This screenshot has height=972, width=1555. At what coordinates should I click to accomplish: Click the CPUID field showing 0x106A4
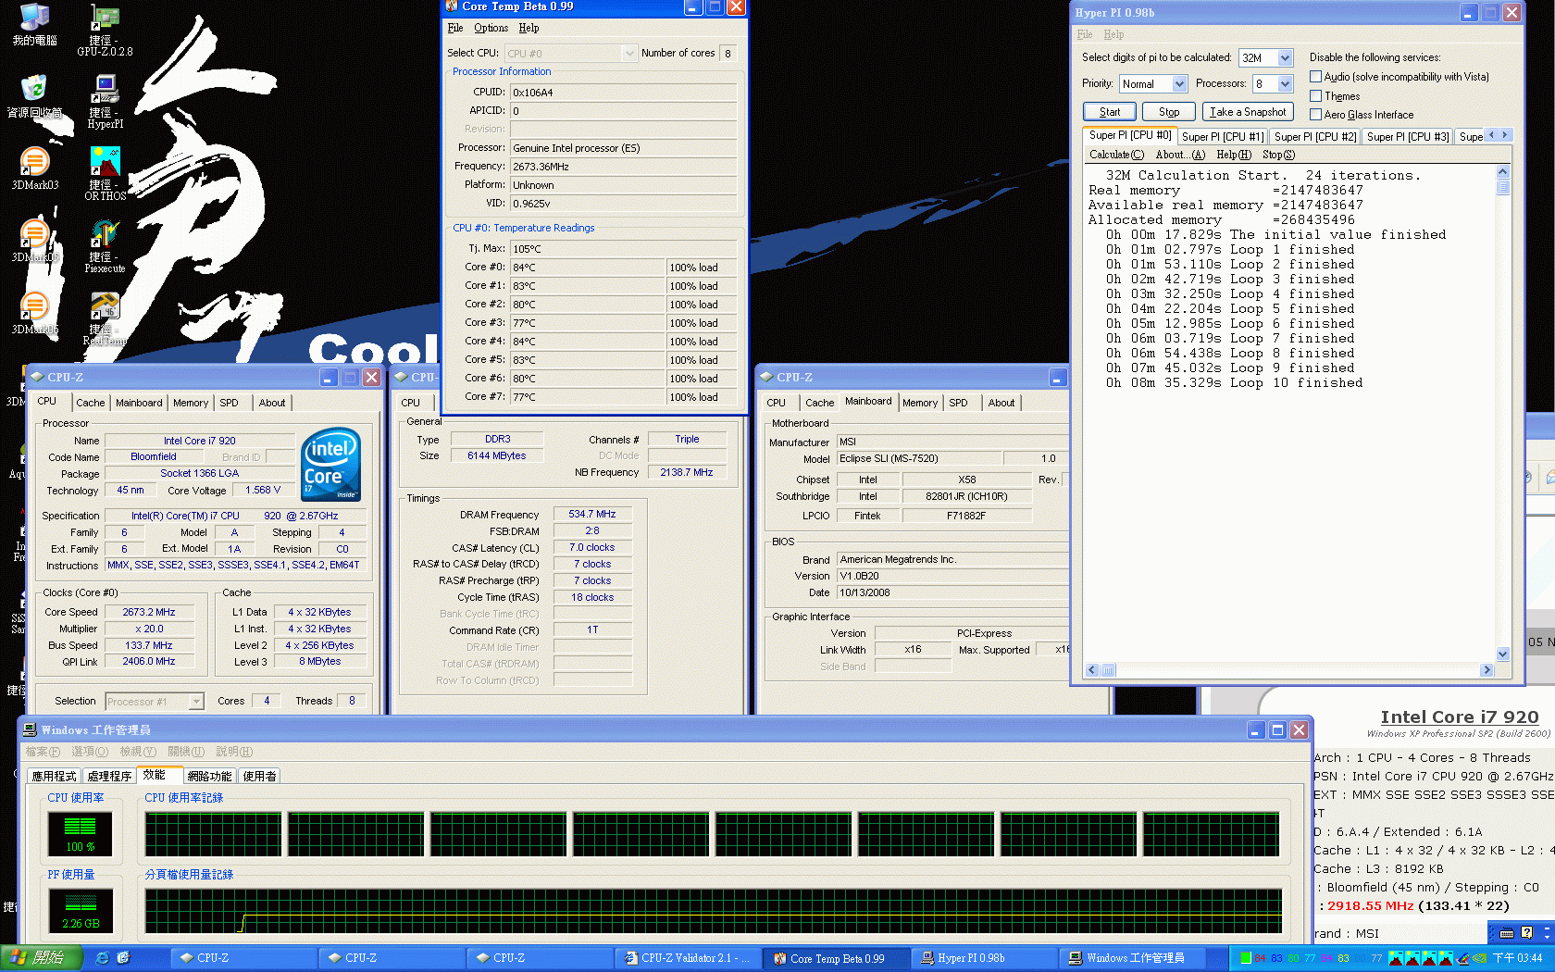coord(624,93)
